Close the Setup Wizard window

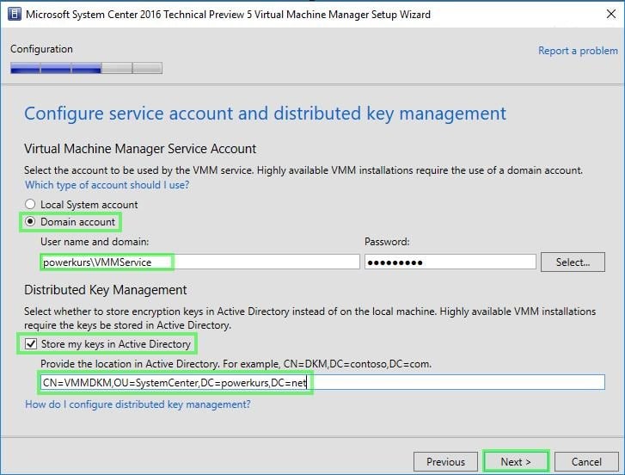click(x=610, y=15)
